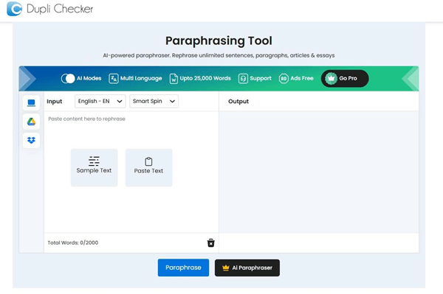Image resolution: width=443 pixels, height=294 pixels.
Task: Open the English - EN language dropdown
Action: pos(100,101)
